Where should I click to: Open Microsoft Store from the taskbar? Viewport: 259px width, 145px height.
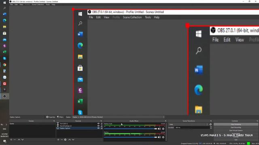[4, 33]
